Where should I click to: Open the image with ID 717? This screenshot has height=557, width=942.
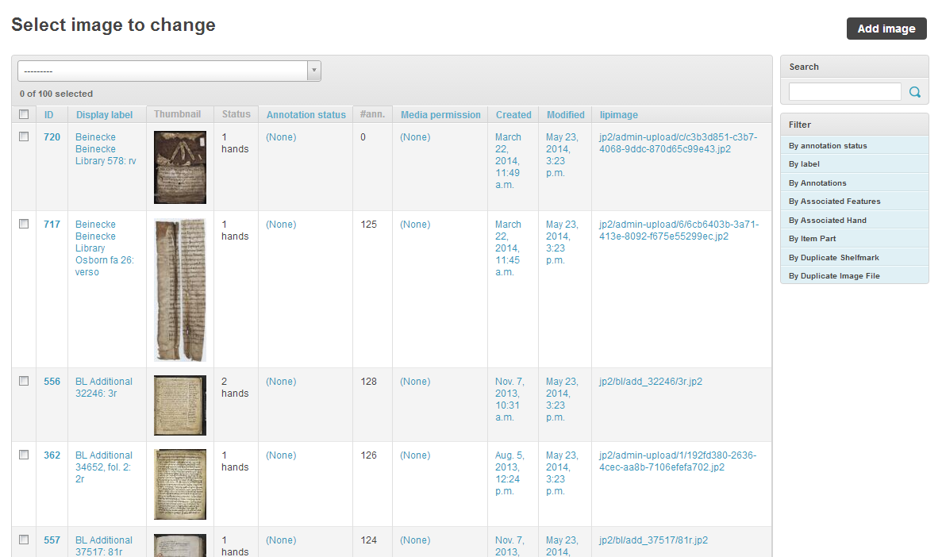[x=52, y=225]
